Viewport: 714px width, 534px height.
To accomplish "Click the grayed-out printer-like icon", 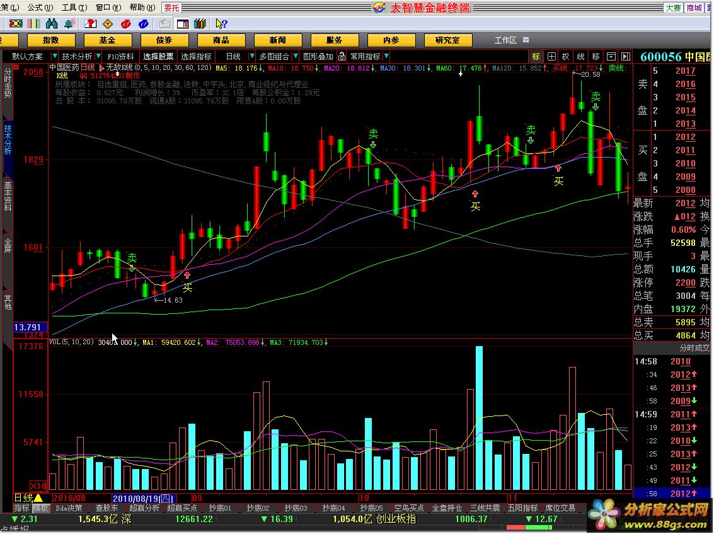I will point(165,24).
